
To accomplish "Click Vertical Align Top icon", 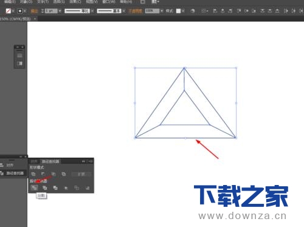I will (x=239, y=11).
